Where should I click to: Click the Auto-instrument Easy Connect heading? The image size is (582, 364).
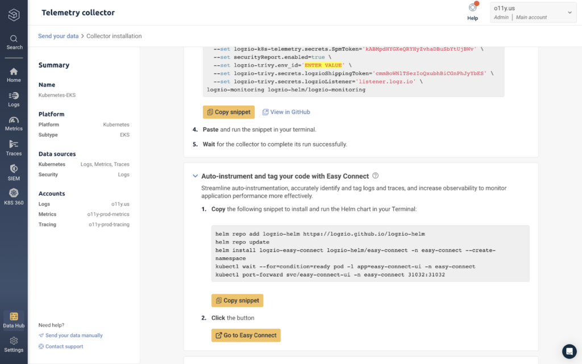pos(285,176)
